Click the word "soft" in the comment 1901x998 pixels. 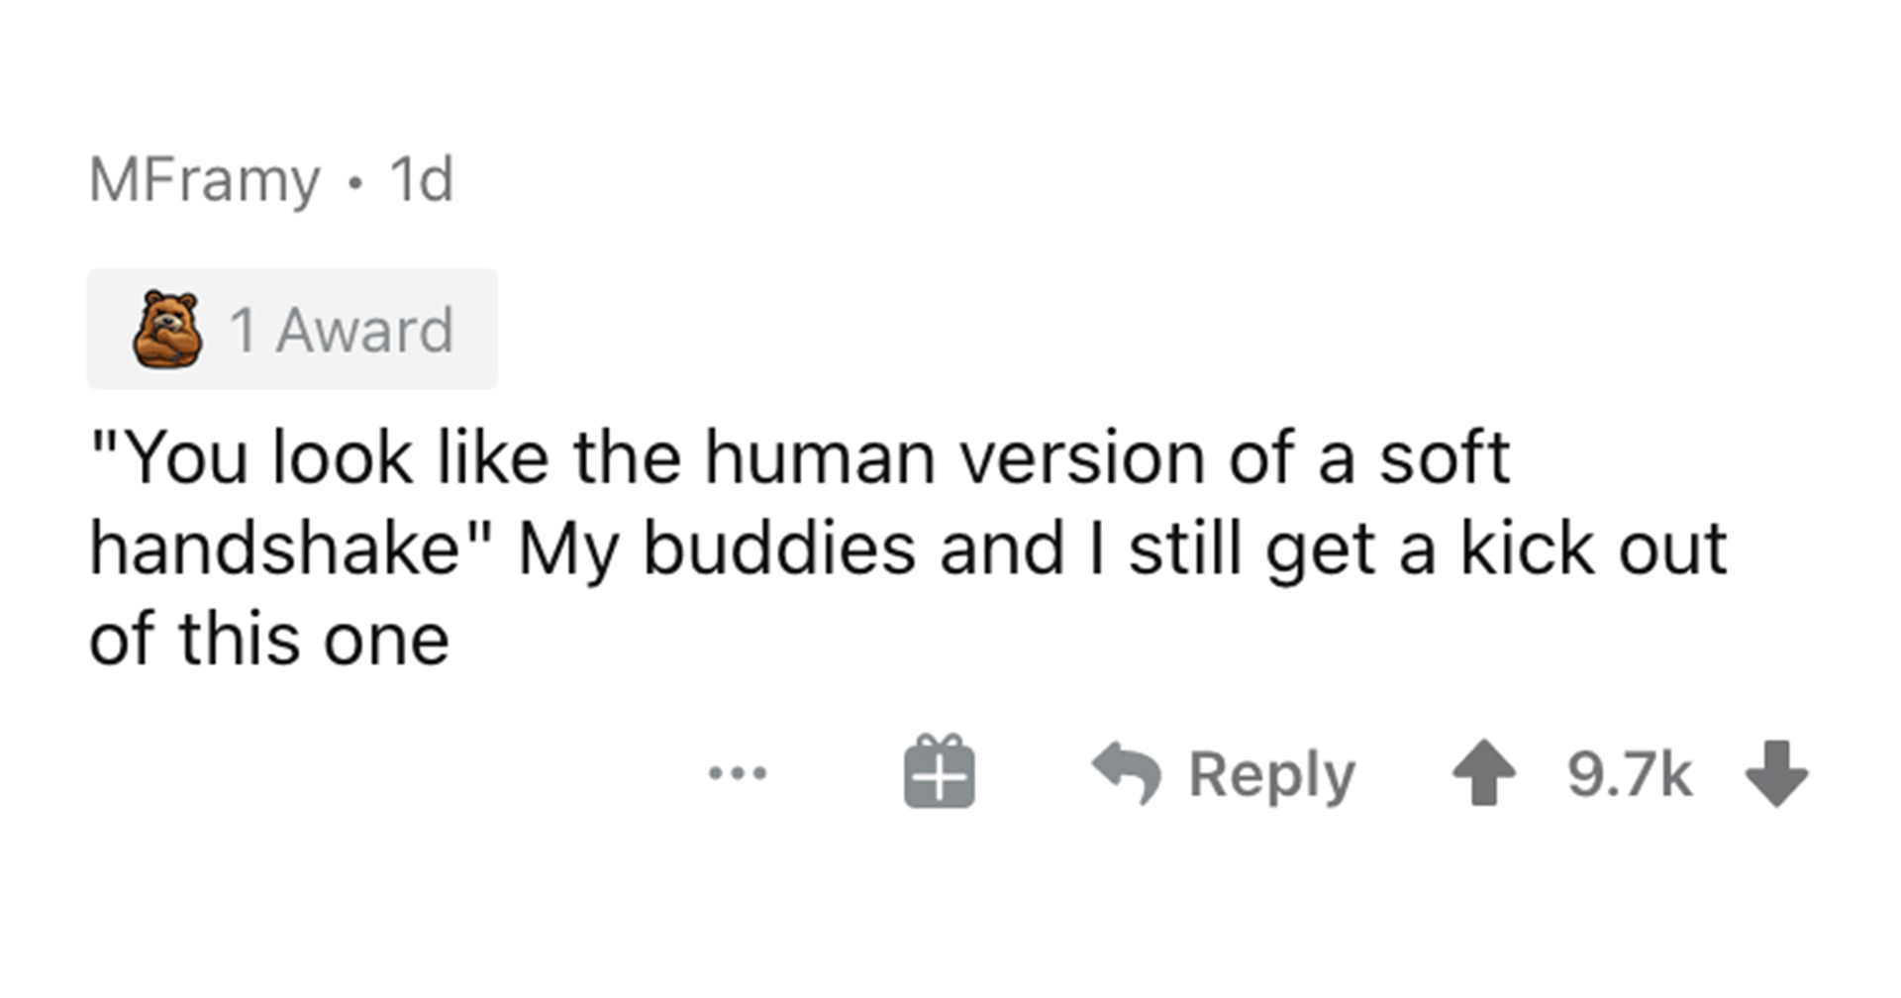tap(1445, 457)
